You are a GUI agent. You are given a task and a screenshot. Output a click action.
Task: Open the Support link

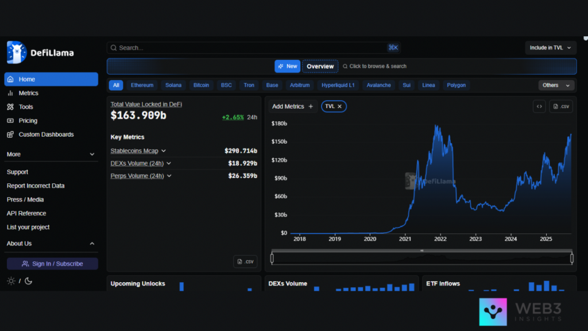17,172
